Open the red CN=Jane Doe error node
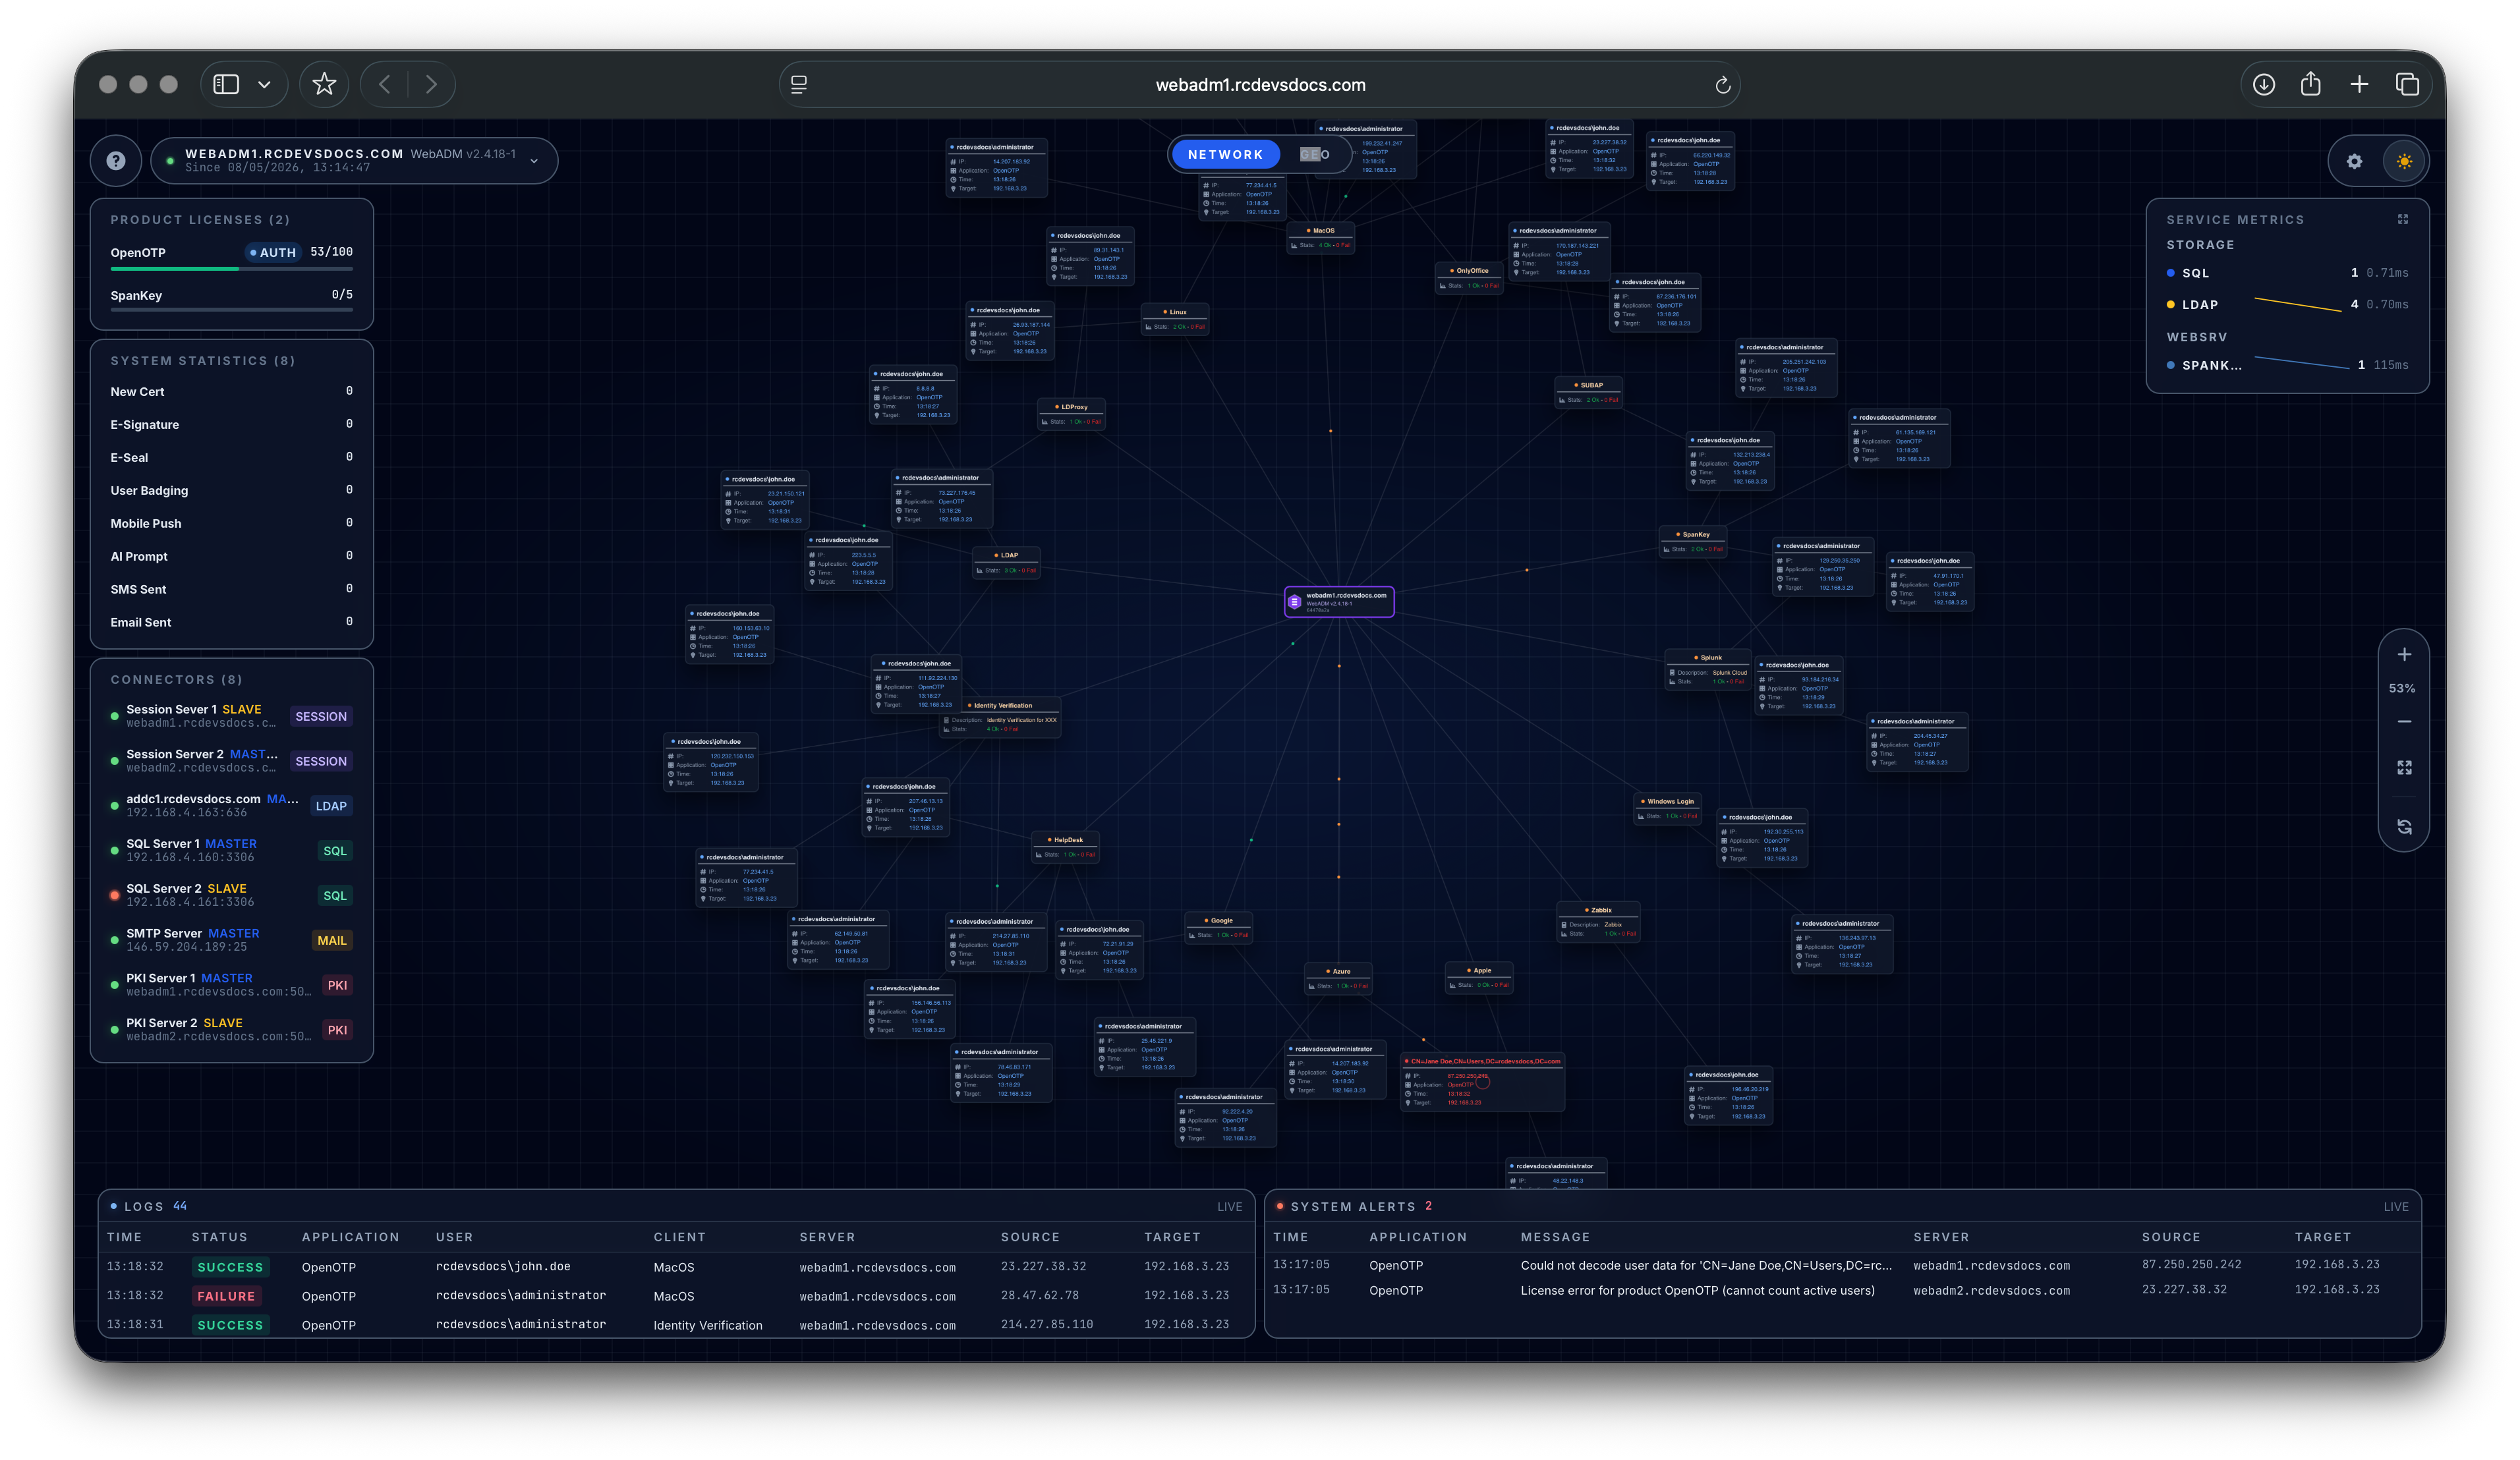 point(1482,1082)
